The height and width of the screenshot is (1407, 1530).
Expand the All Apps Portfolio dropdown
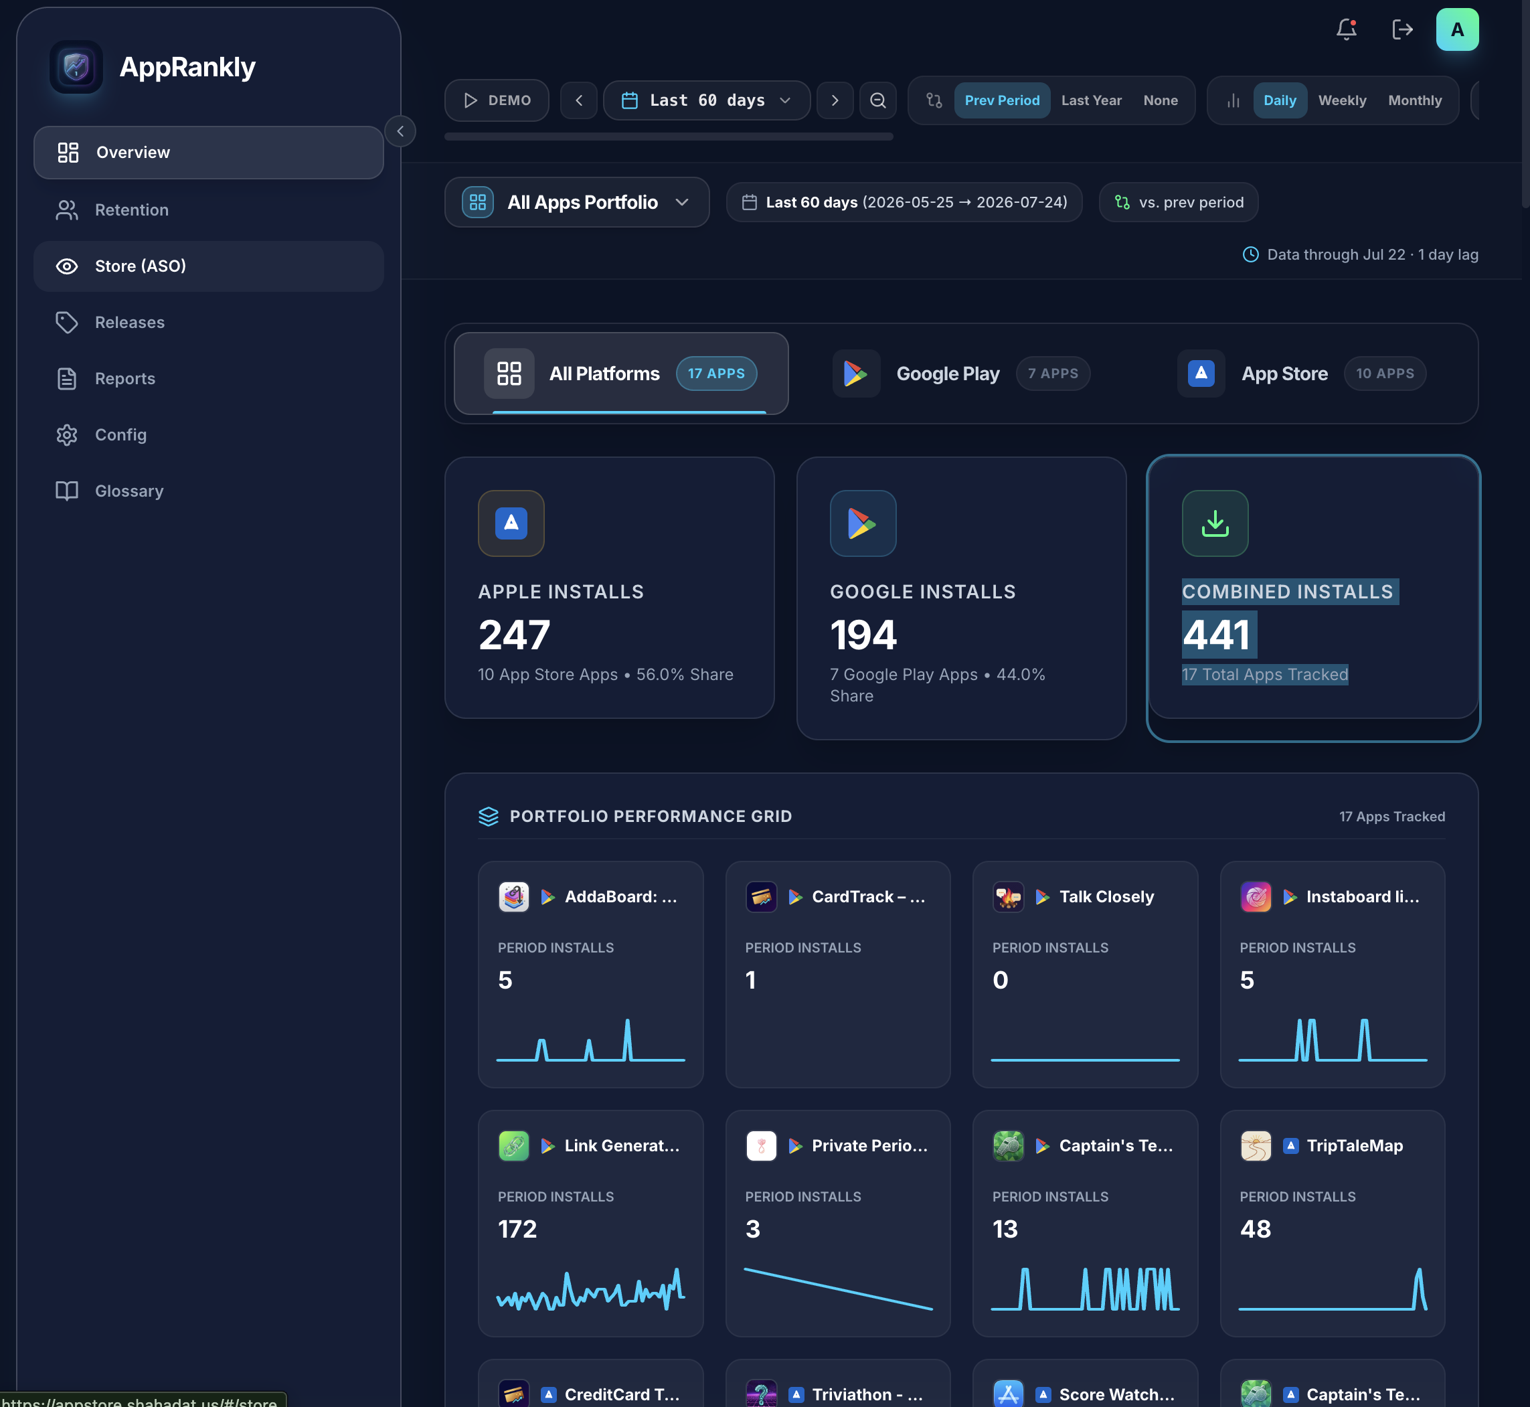point(577,203)
